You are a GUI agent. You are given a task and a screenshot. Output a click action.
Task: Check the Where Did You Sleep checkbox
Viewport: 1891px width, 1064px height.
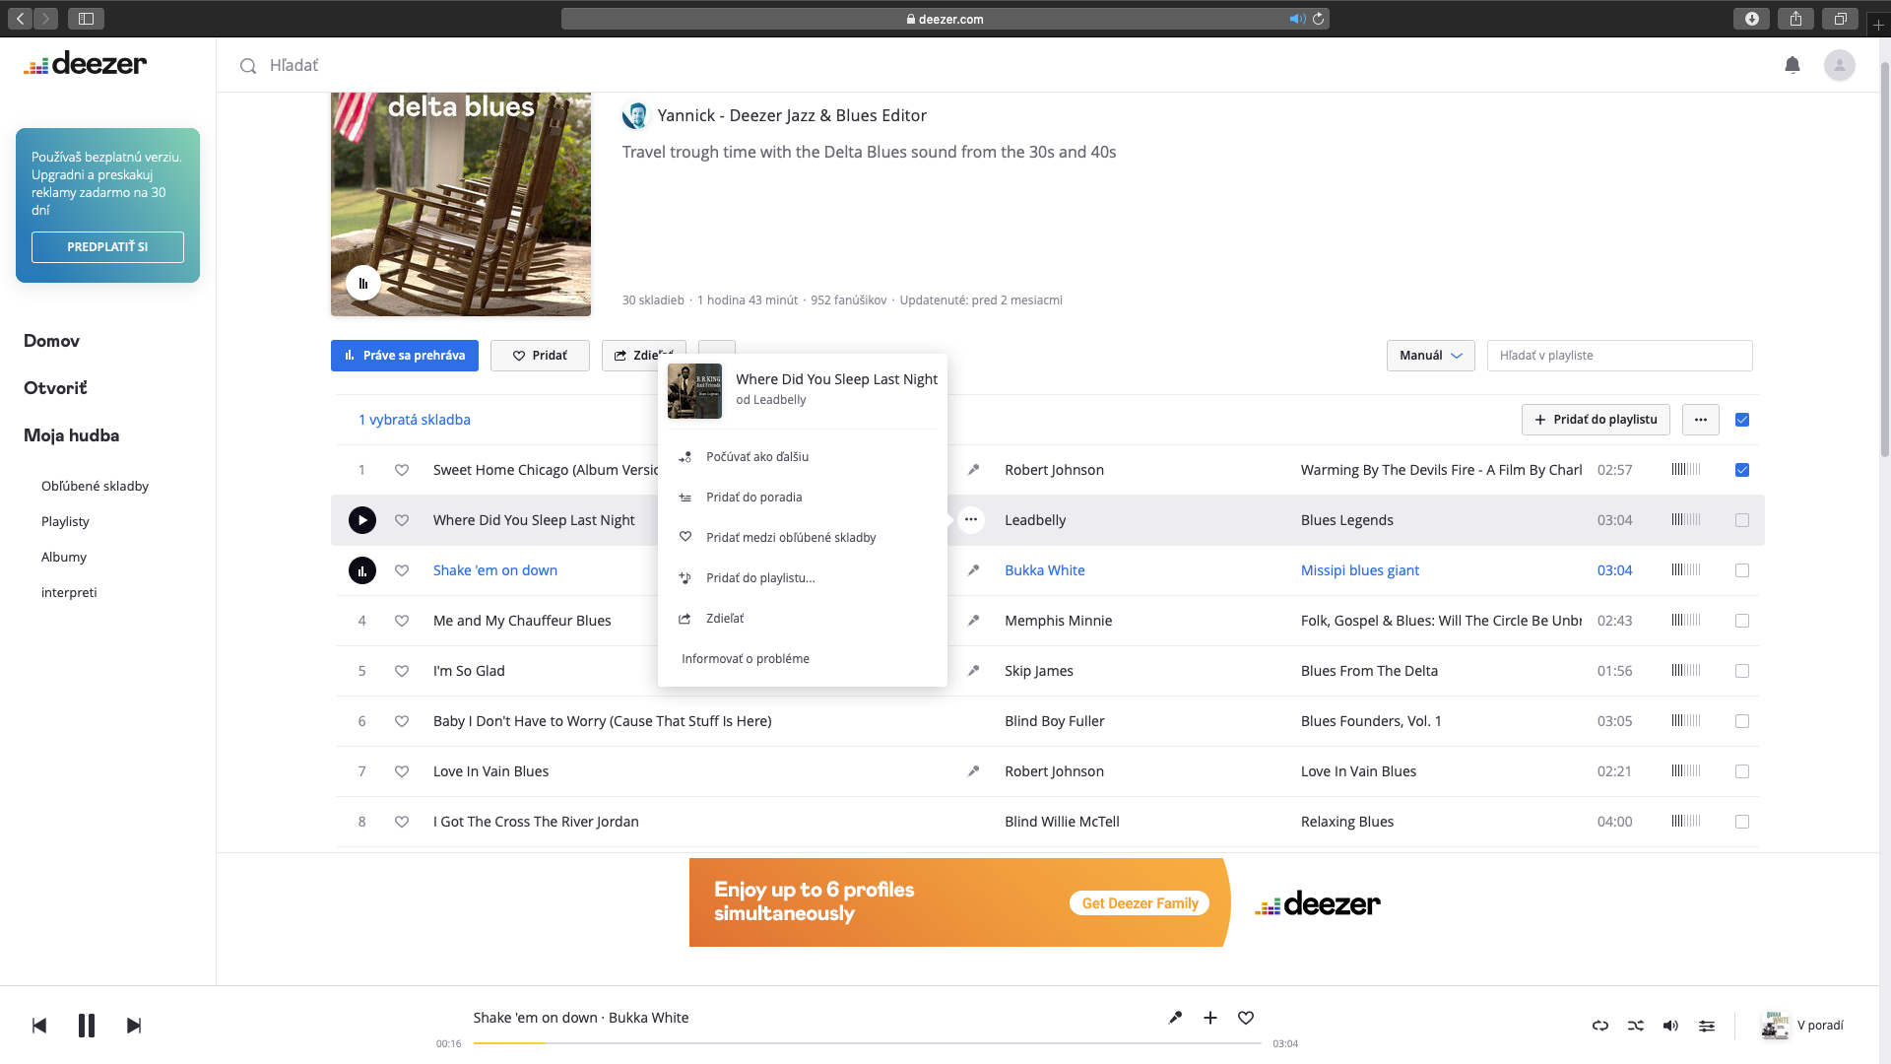[x=1742, y=520]
